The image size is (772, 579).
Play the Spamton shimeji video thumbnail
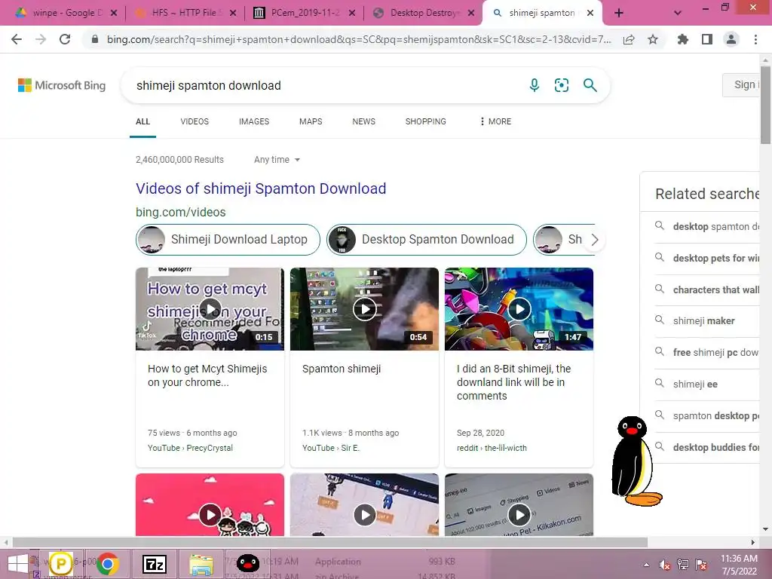coord(364,309)
